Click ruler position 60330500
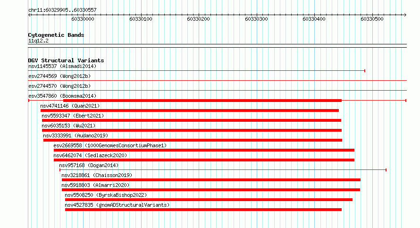 click(x=372, y=19)
